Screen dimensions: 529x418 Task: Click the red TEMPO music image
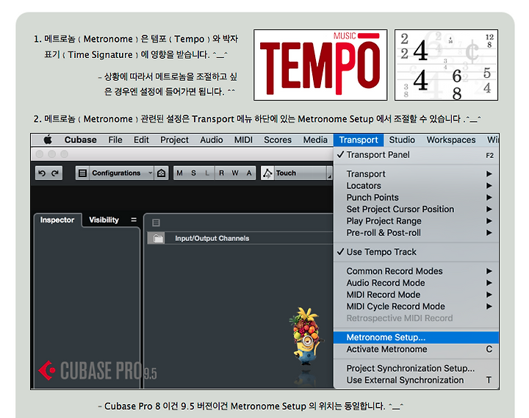(320, 65)
